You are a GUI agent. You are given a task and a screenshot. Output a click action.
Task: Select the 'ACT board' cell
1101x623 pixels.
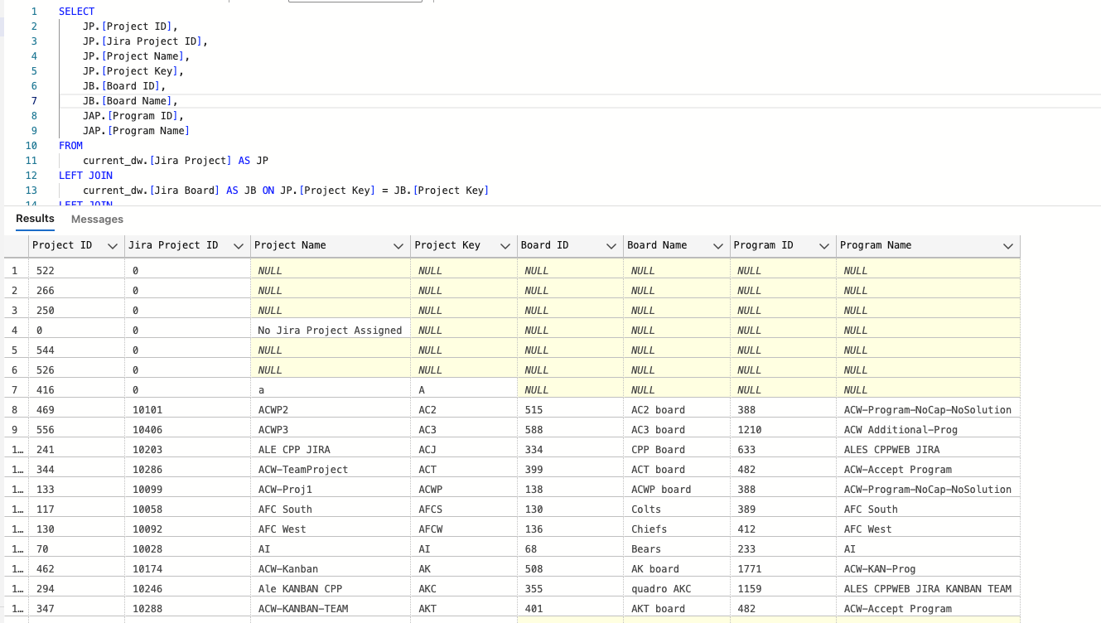[677, 470]
